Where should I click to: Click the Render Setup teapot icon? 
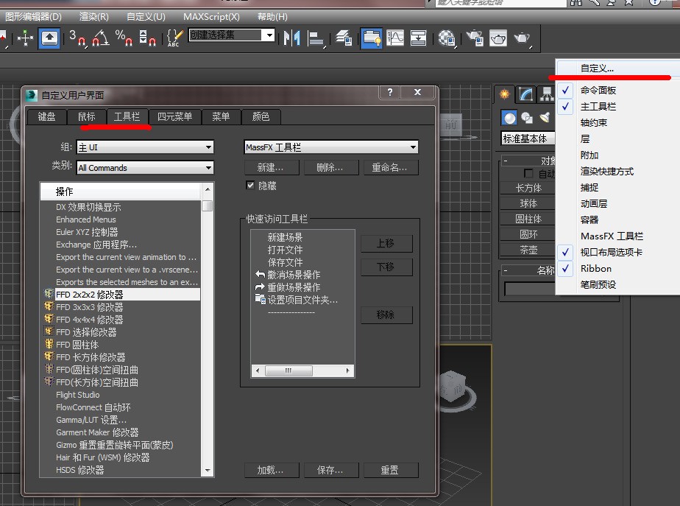474,38
